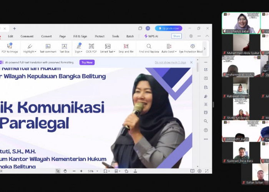
Task: Open the compare columns icon in right sidebar
Action: pyautogui.click(x=206, y=104)
